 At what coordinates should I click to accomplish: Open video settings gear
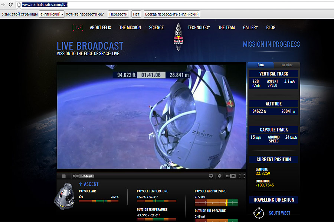(211, 176)
